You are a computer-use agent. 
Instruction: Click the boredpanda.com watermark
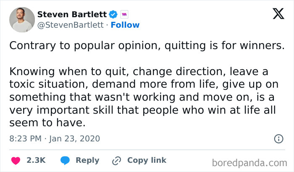pyautogui.click(x=249, y=162)
